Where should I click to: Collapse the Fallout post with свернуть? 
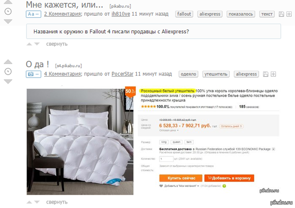point(57,44)
